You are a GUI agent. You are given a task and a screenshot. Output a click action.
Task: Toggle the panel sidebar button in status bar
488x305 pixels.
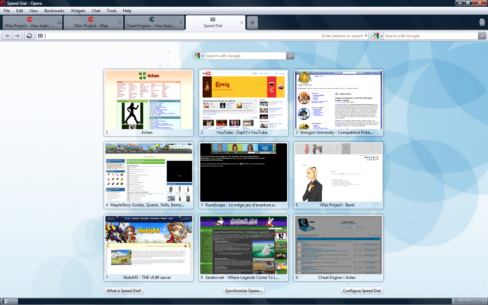click(5, 301)
